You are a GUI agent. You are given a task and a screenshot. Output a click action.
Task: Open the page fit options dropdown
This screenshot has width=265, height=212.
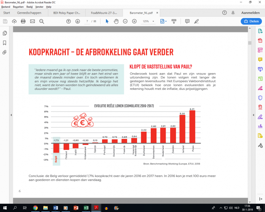[164, 21]
